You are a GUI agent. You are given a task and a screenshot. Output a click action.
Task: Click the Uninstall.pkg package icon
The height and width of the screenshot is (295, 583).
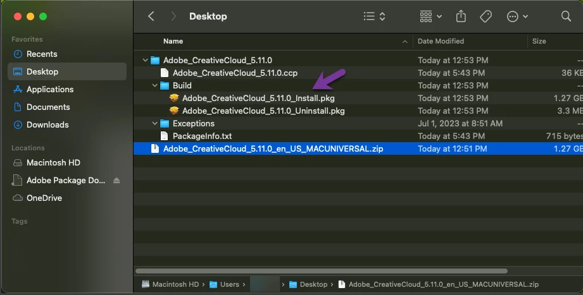point(174,111)
